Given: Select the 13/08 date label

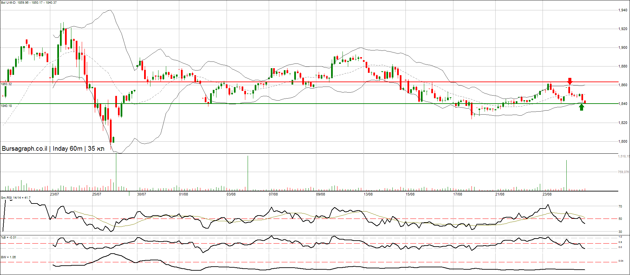Looking at the screenshot, I should [x=368, y=194].
